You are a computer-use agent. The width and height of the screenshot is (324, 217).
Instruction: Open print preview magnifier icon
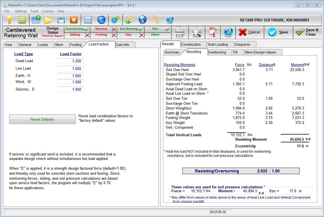click(x=196, y=32)
